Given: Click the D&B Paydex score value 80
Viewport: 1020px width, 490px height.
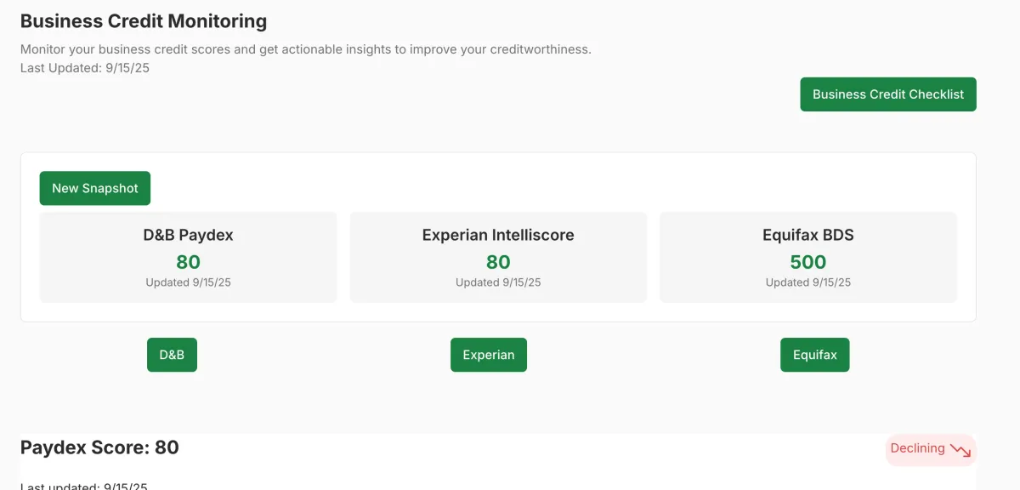Looking at the screenshot, I should coord(188,262).
